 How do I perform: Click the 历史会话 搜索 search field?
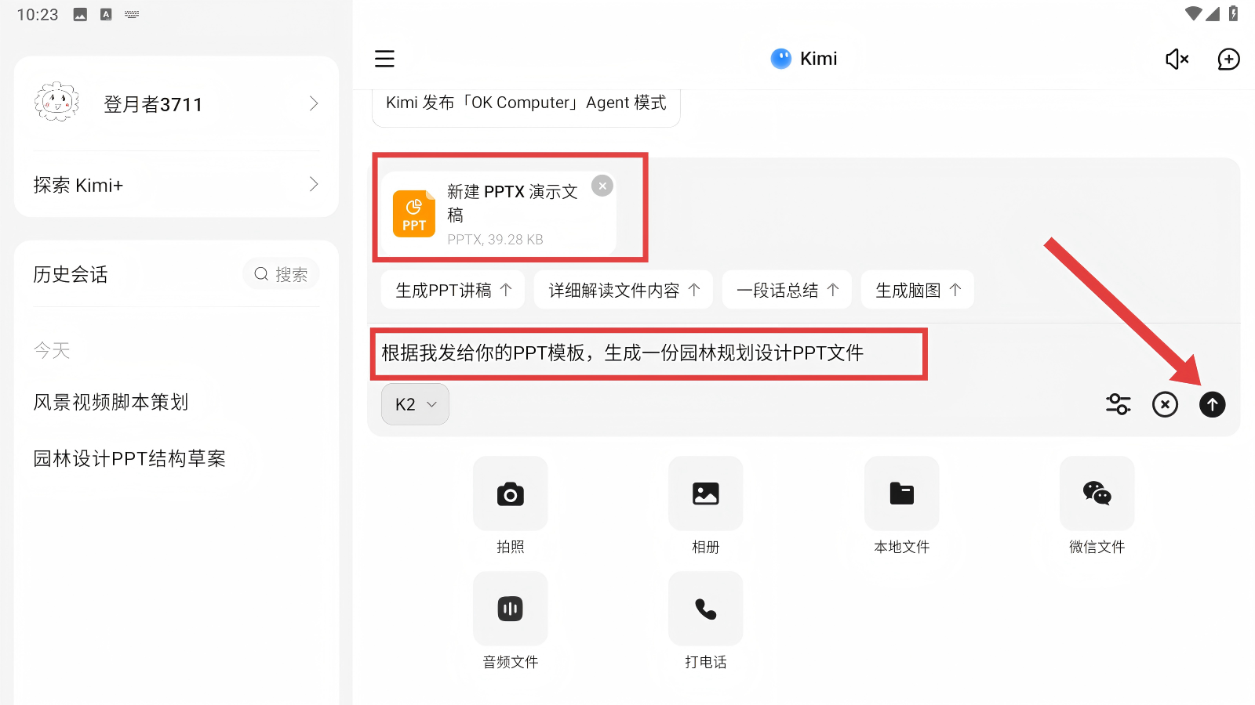click(x=281, y=274)
